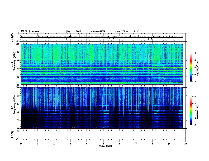Click the "Time (min)" x-axis label
Image resolution: width=209 pixels, height=161 pixels.
pos(106,146)
